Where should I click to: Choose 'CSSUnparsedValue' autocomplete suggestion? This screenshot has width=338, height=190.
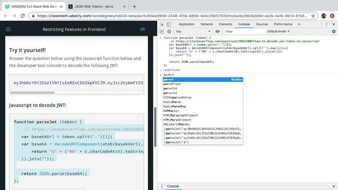(x=203, y=98)
